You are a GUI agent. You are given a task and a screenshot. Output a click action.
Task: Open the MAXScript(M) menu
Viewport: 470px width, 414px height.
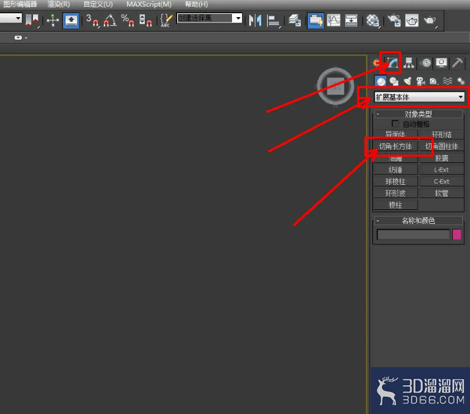(x=149, y=4)
